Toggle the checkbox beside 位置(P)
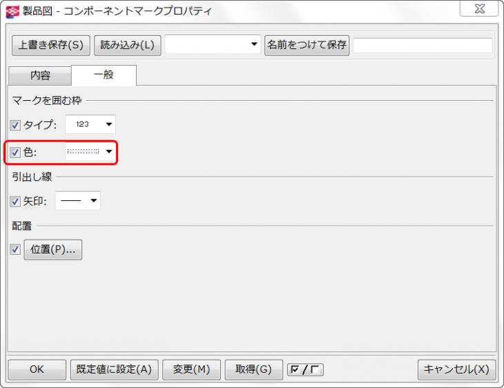This screenshot has height=388, width=504. click(x=15, y=249)
